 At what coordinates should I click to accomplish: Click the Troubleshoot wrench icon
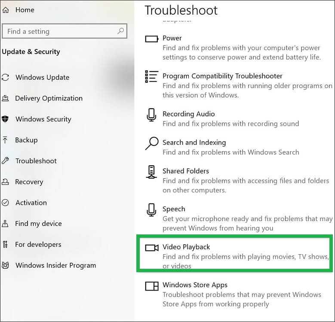pos(5,161)
